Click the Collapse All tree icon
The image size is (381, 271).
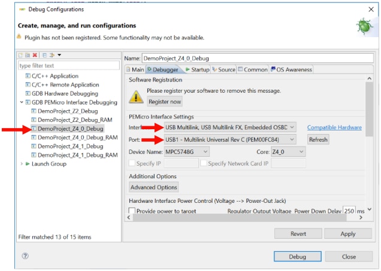[x=44, y=55]
